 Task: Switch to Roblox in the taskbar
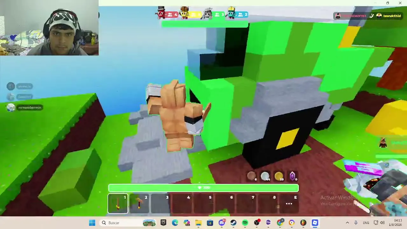click(x=315, y=223)
